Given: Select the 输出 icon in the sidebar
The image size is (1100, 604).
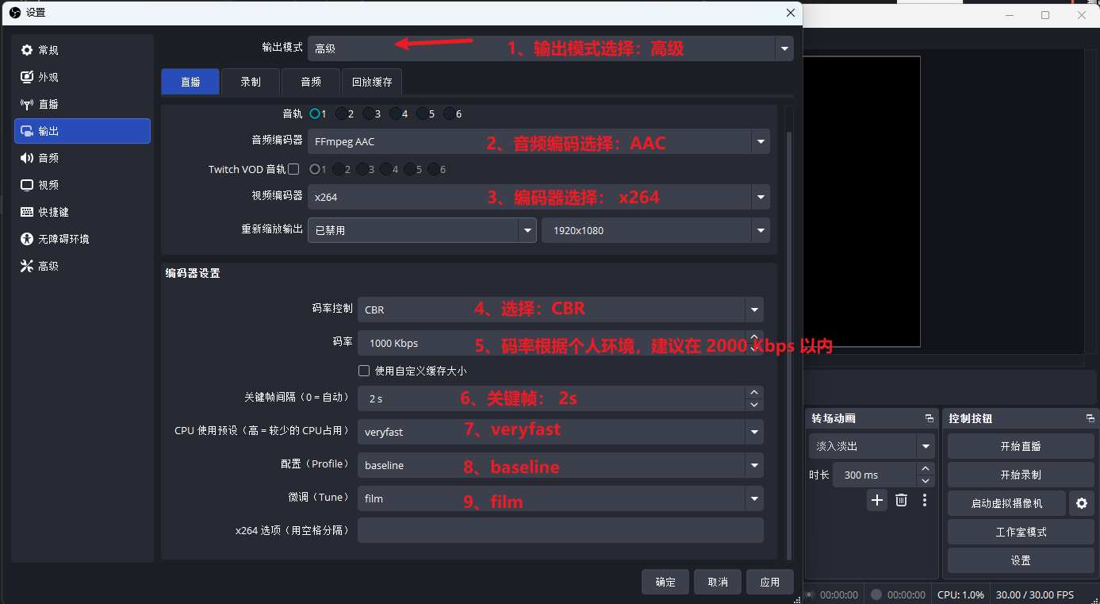Looking at the screenshot, I should click(27, 131).
